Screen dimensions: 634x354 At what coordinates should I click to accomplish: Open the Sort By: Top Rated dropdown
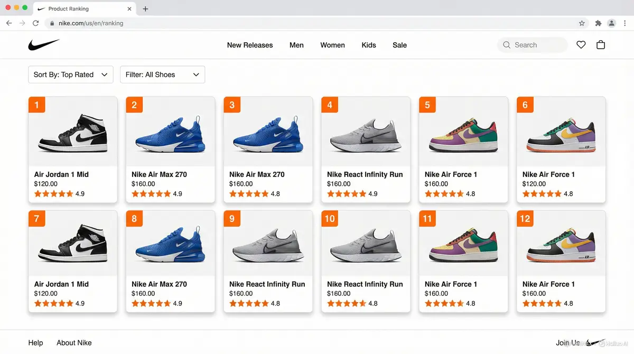(x=71, y=74)
